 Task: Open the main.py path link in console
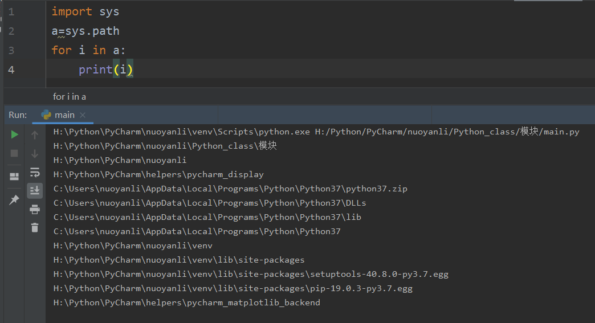[x=447, y=132]
